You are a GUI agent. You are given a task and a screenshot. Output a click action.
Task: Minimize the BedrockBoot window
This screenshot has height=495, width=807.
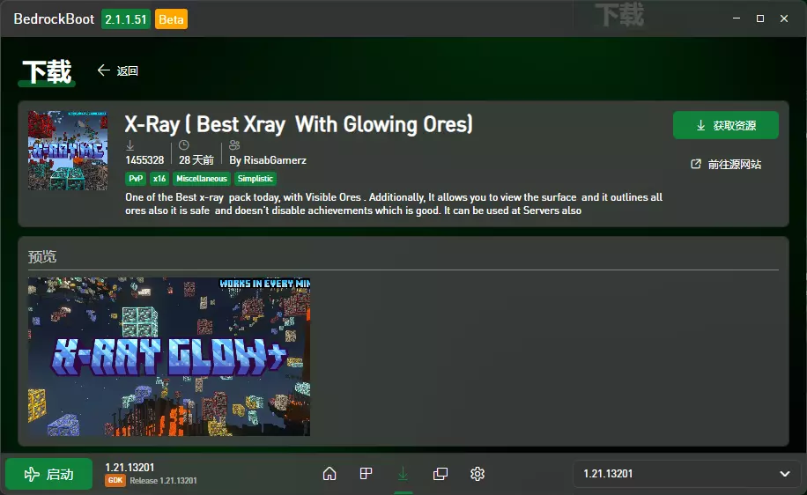tap(737, 18)
